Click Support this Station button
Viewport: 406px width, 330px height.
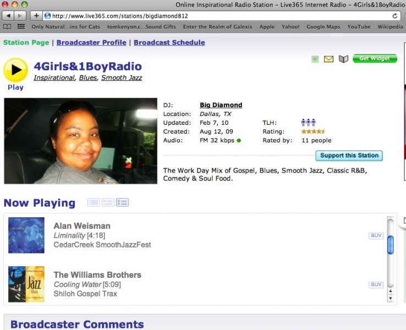(x=349, y=156)
